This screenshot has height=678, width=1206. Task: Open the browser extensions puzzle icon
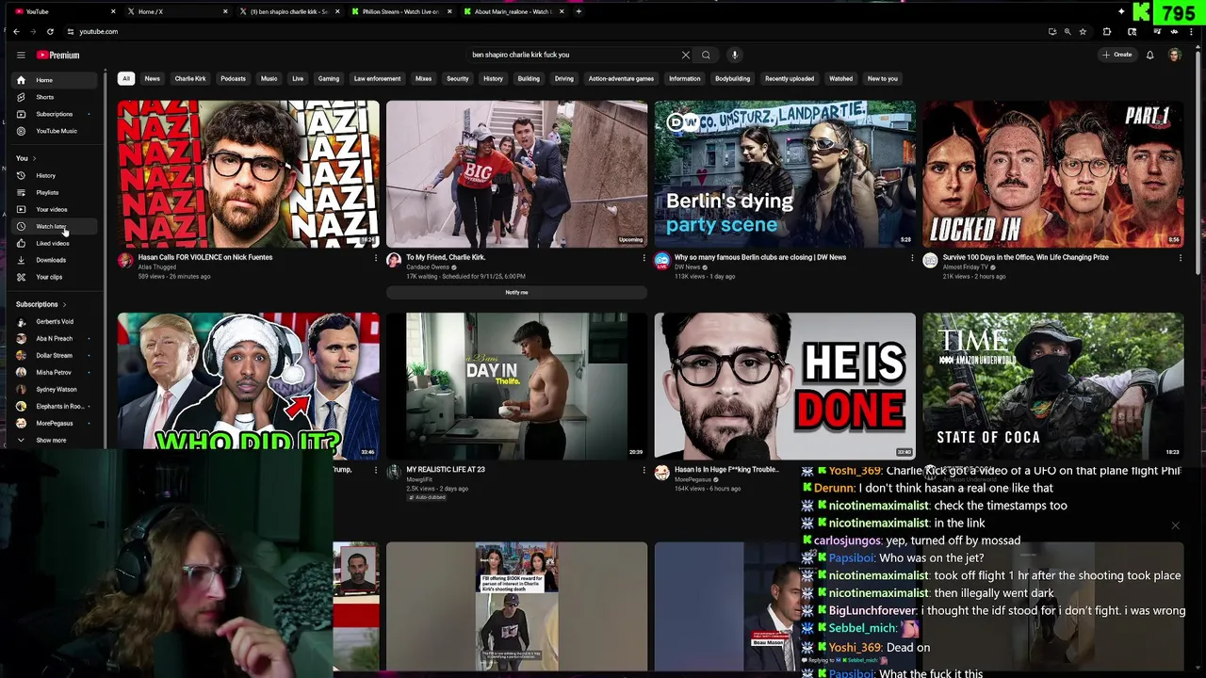(x=1107, y=31)
